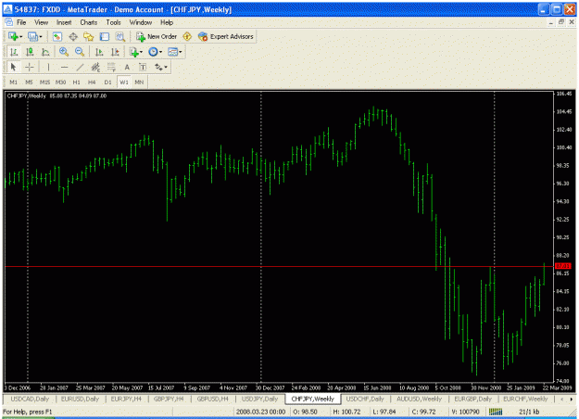Switch to the EURGBP,Daily chart tab
Image resolution: width=579 pixels, height=419 pixels.
click(472, 399)
